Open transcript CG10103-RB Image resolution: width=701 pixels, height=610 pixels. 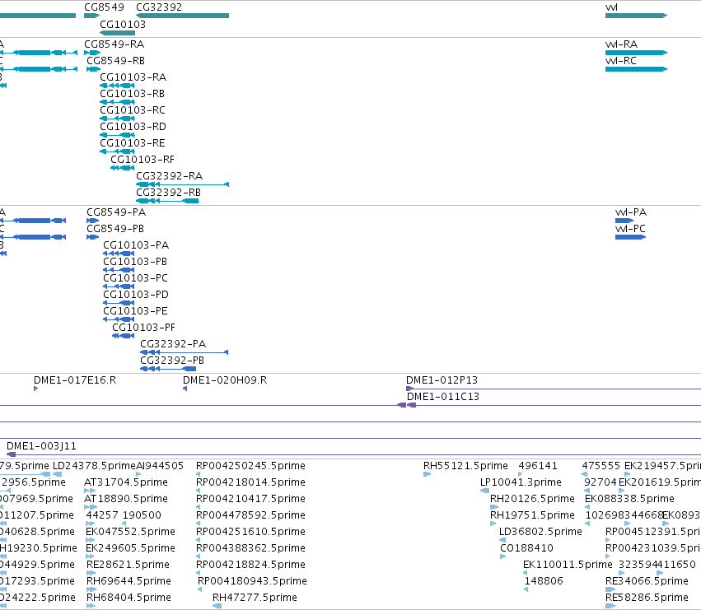[132, 94]
